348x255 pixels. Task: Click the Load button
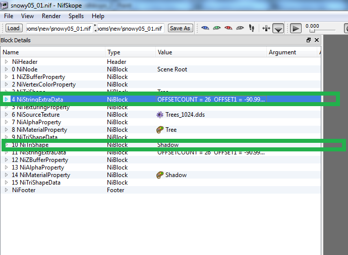point(14,28)
